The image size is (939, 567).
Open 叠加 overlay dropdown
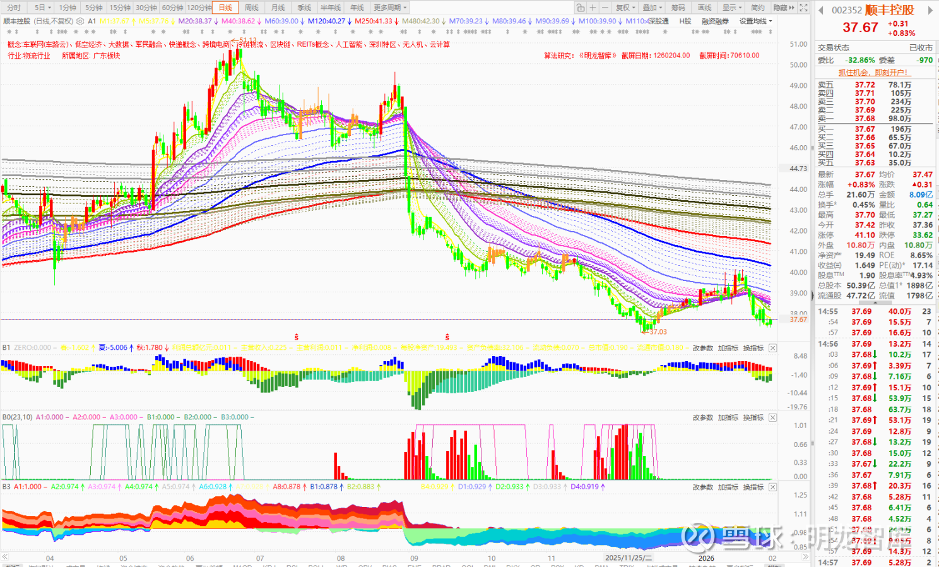click(652, 8)
